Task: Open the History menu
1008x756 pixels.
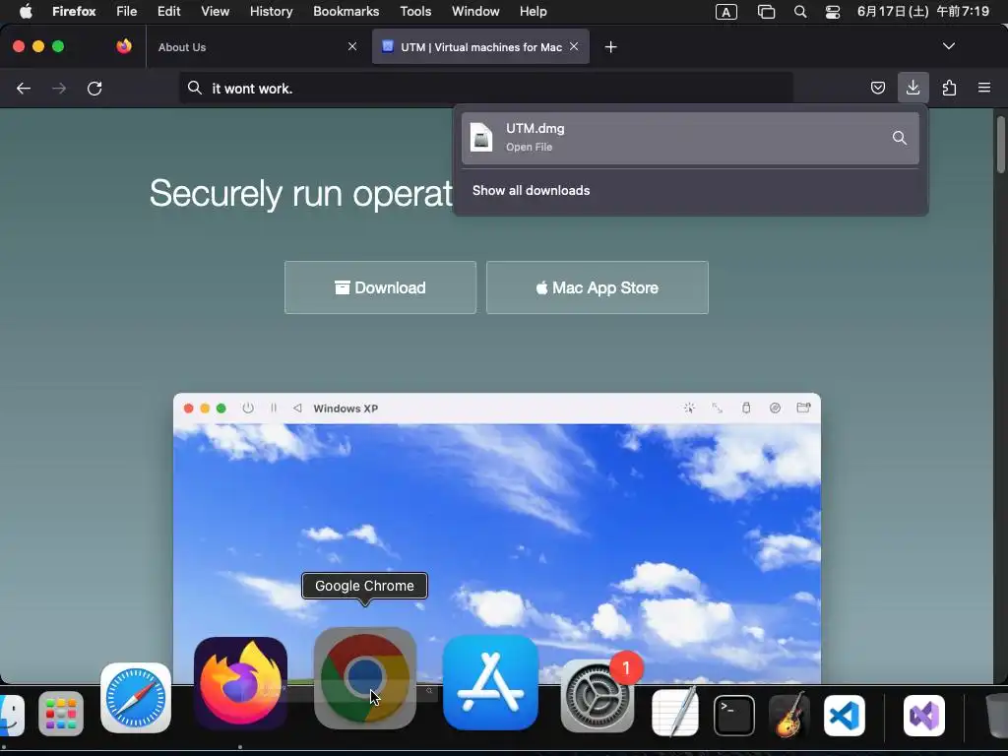Action: (x=272, y=12)
